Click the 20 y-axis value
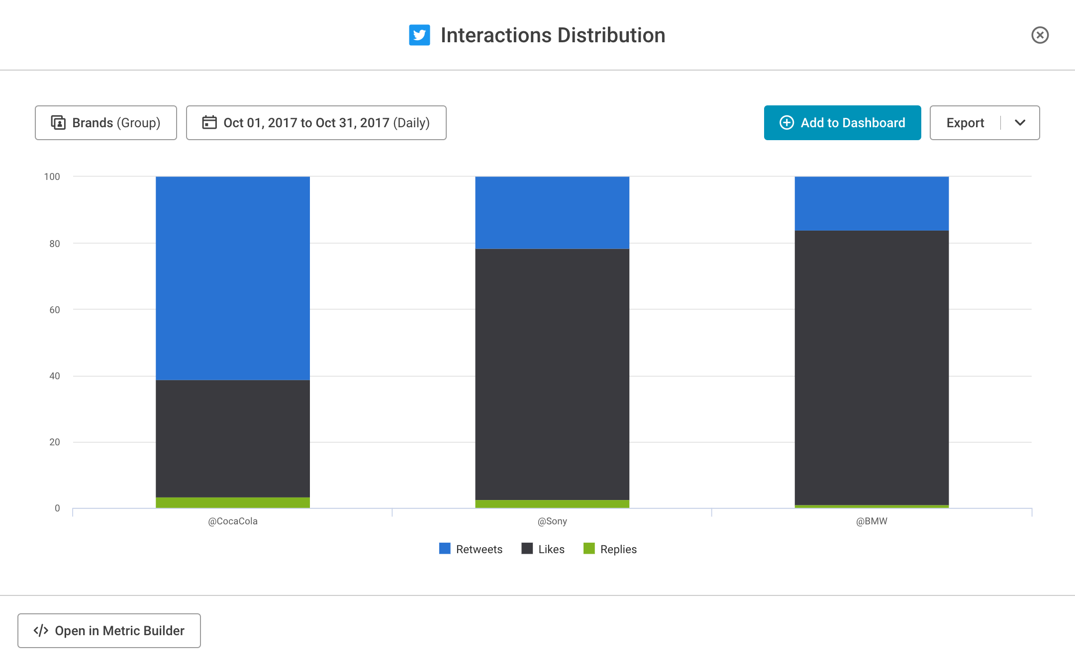 tap(54, 442)
